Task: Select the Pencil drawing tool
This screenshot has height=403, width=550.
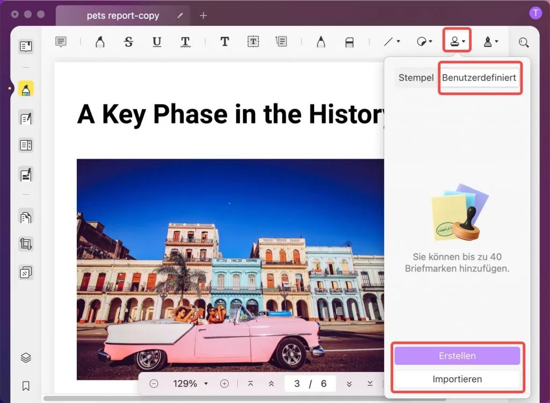Action: [x=321, y=42]
